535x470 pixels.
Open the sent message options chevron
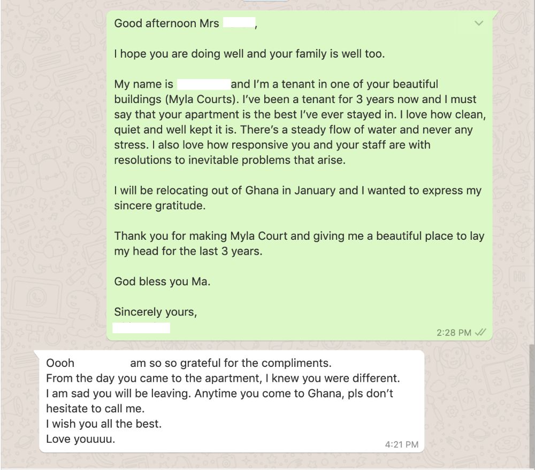coord(479,23)
